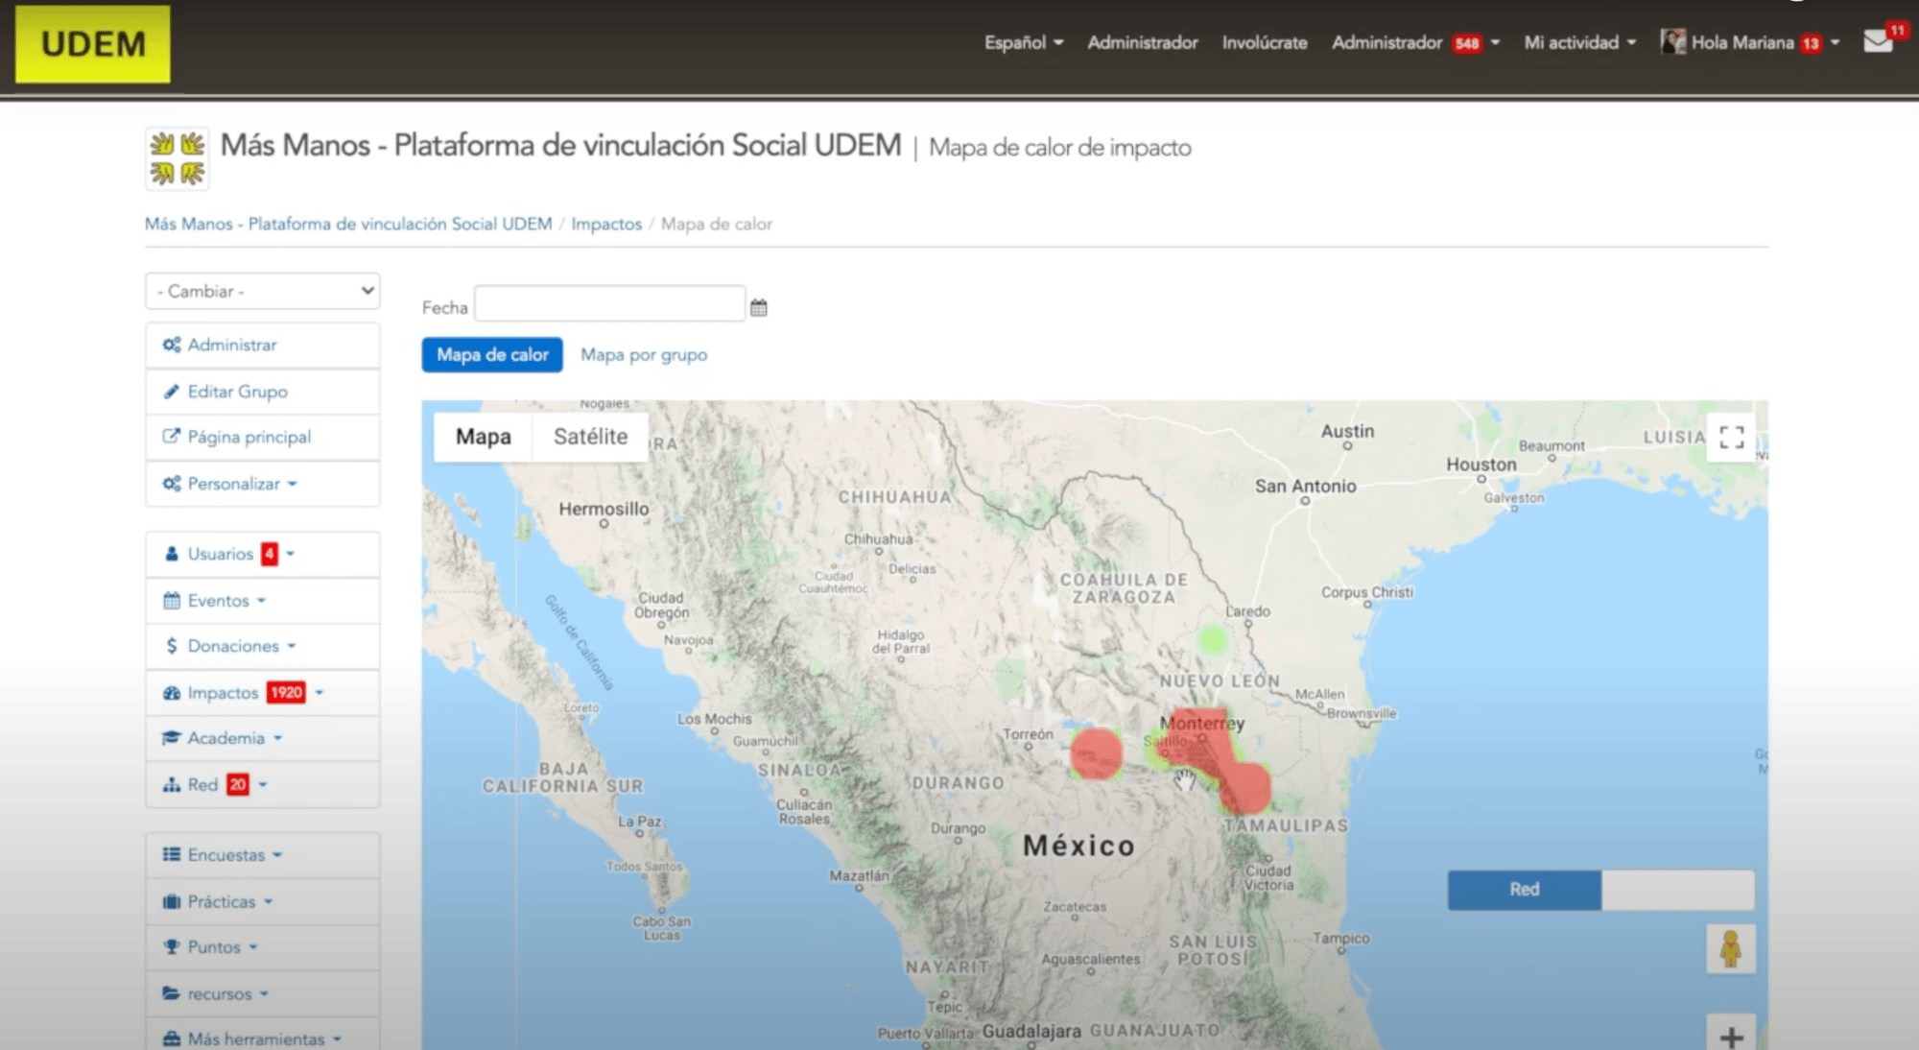Open Español language menu
1919x1050 pixels.
[1024, 42]
